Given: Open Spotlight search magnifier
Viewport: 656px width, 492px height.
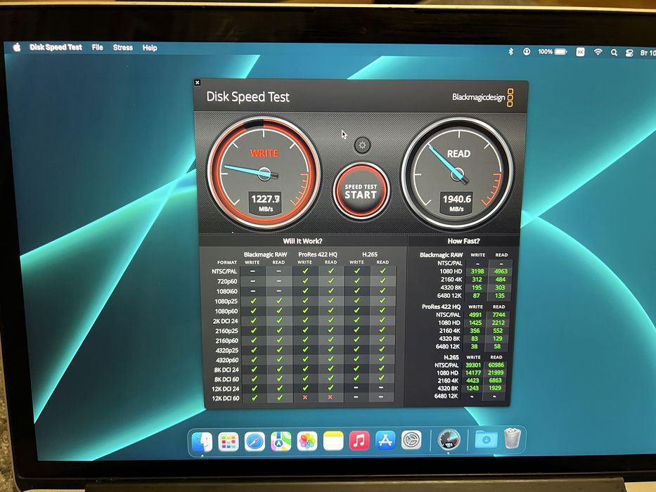Looking at the screenshot, I should 614,52.
